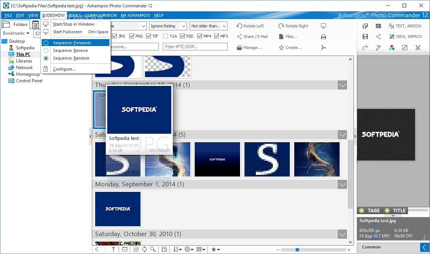Viewport: 430px width, 254px height.
Task: Click the Create... button
Action: [x=291, y=48]
